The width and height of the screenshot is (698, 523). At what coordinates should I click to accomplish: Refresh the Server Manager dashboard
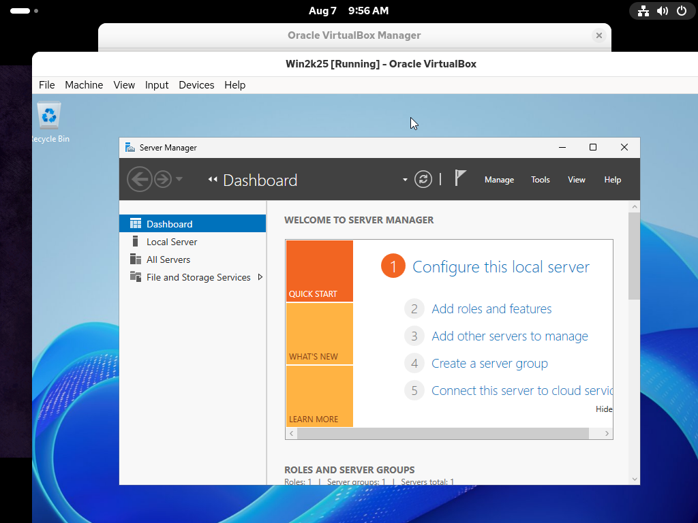click(423, 180)
